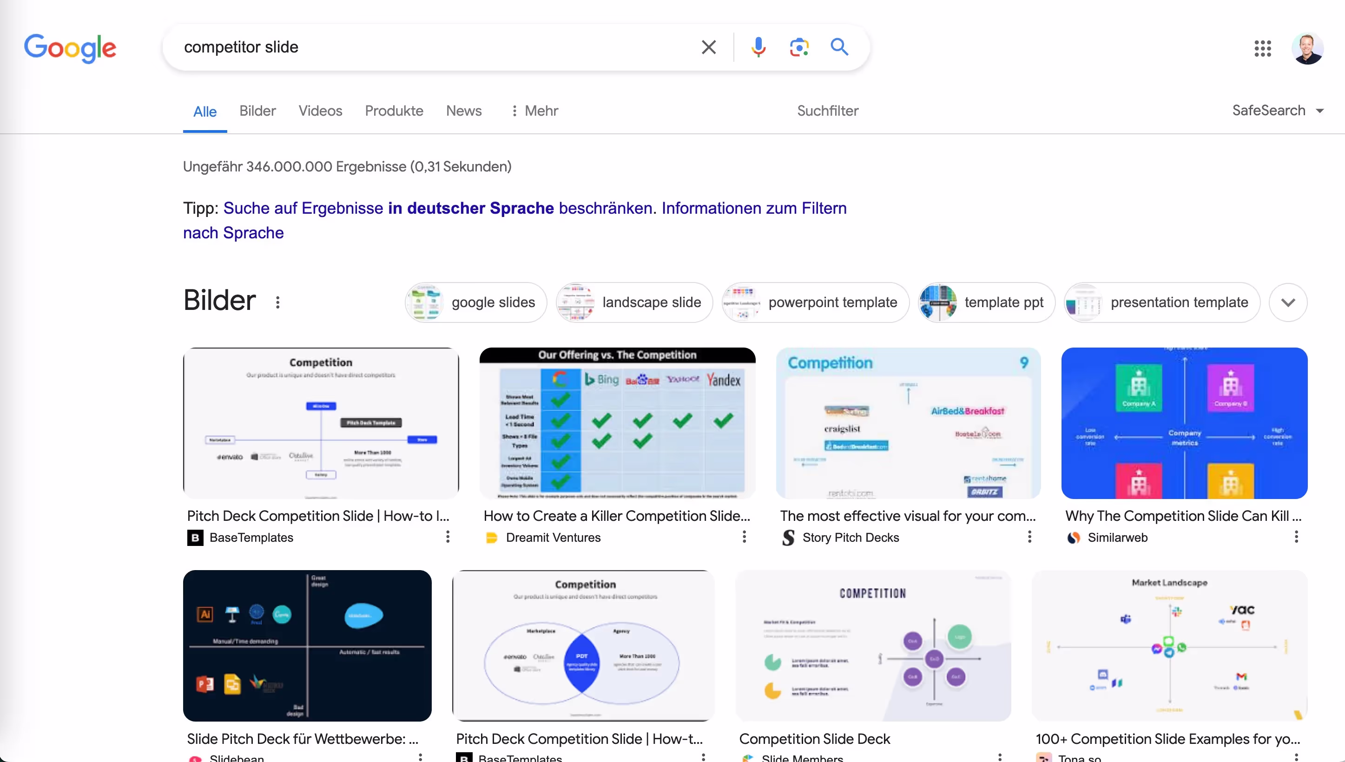
Task: Open the Airbnb Competition slide thumbnail
Action: [908, 423]
